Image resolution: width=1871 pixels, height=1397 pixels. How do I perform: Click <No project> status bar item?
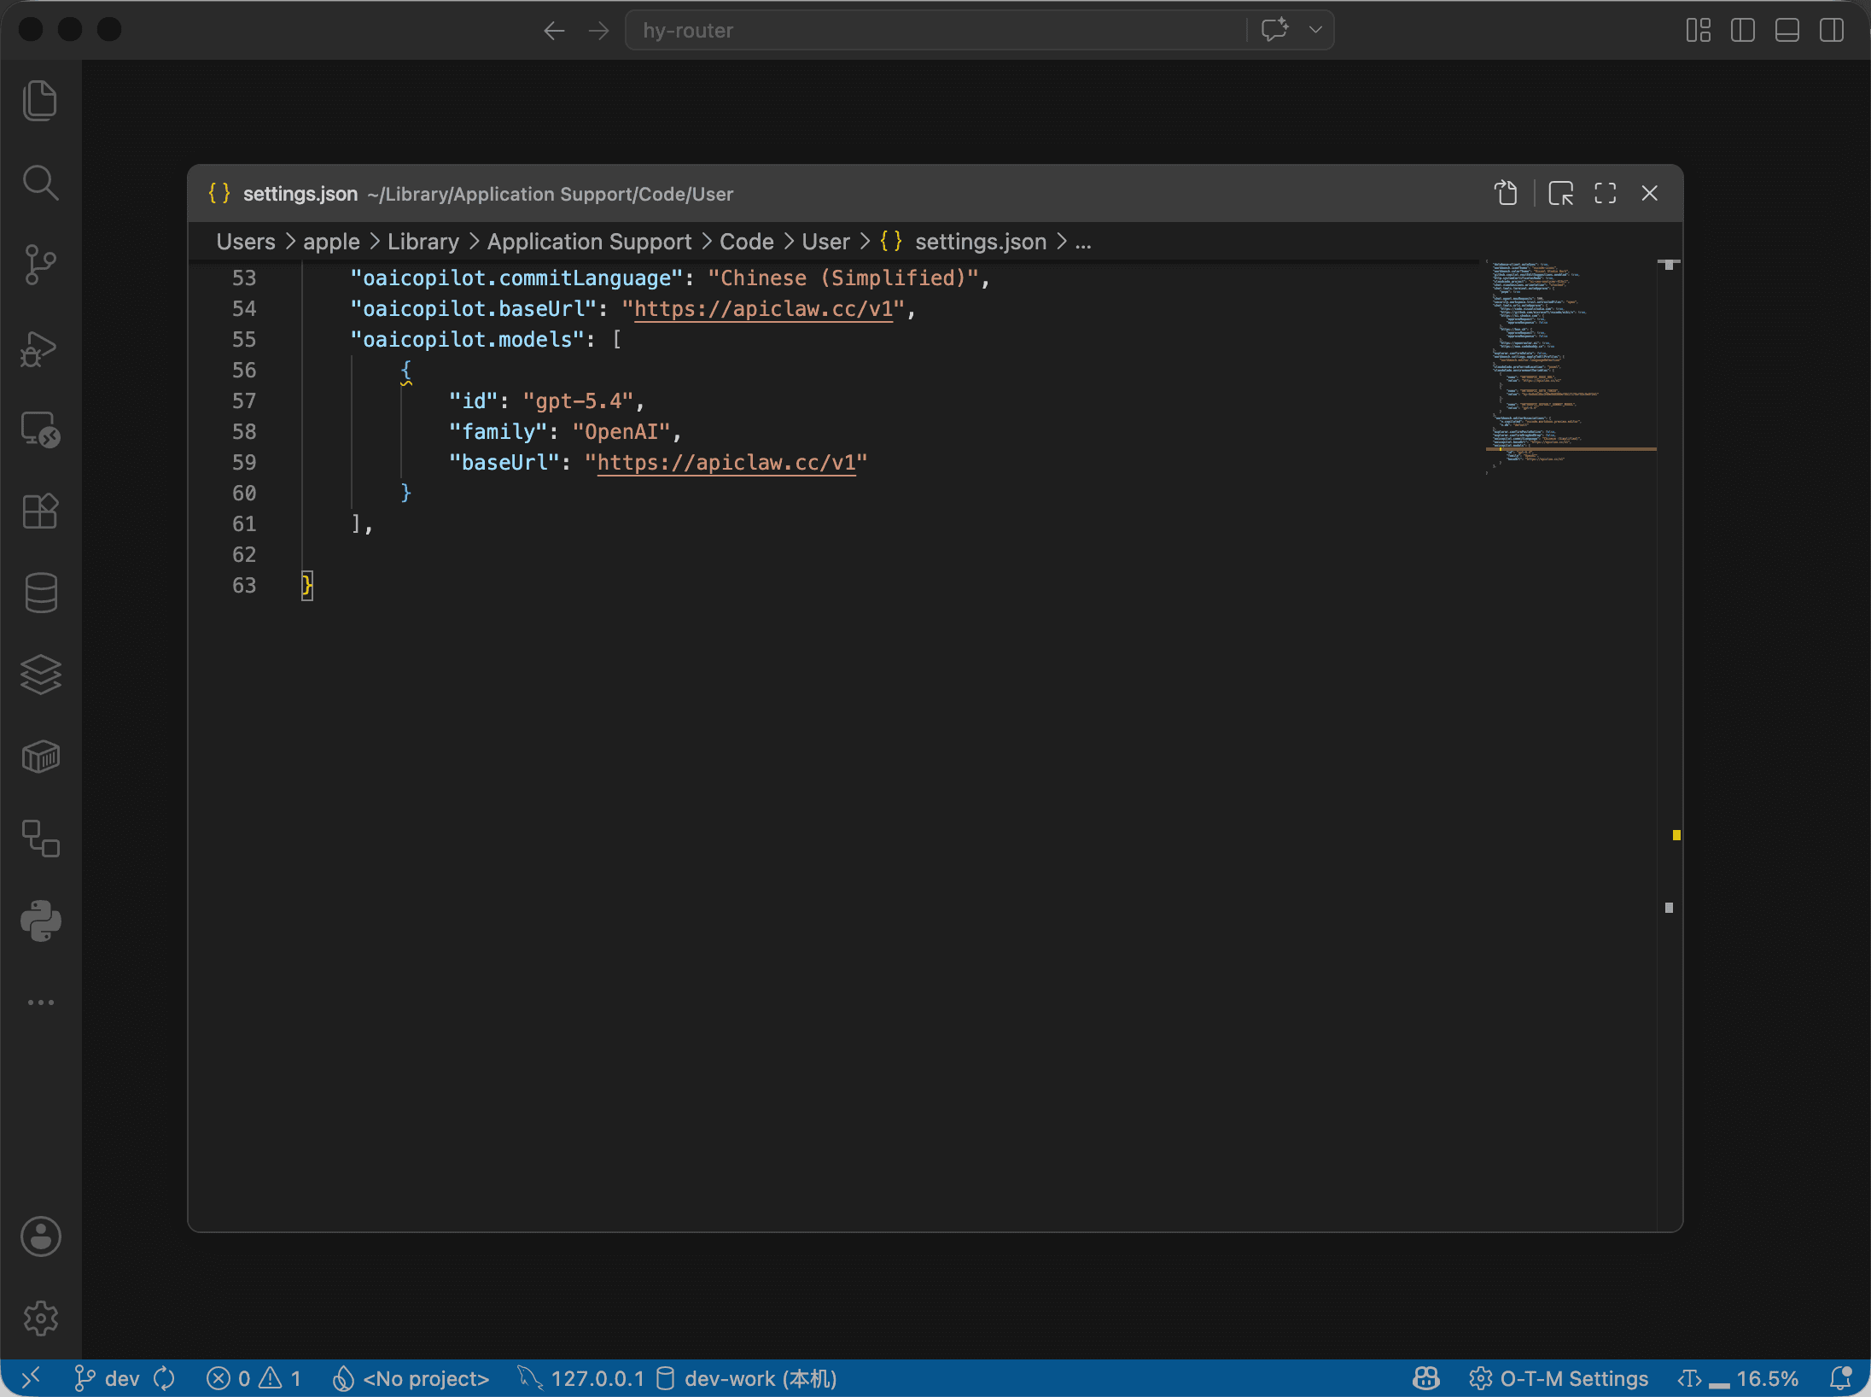[411, 1378]
